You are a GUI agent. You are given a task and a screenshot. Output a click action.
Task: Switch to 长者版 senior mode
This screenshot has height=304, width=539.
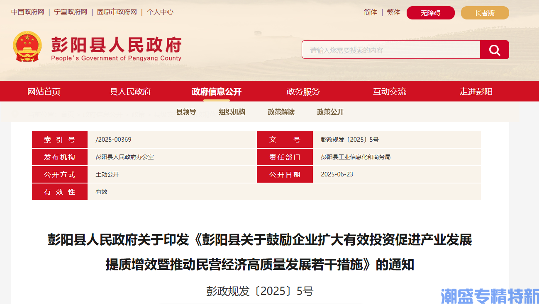485,13
